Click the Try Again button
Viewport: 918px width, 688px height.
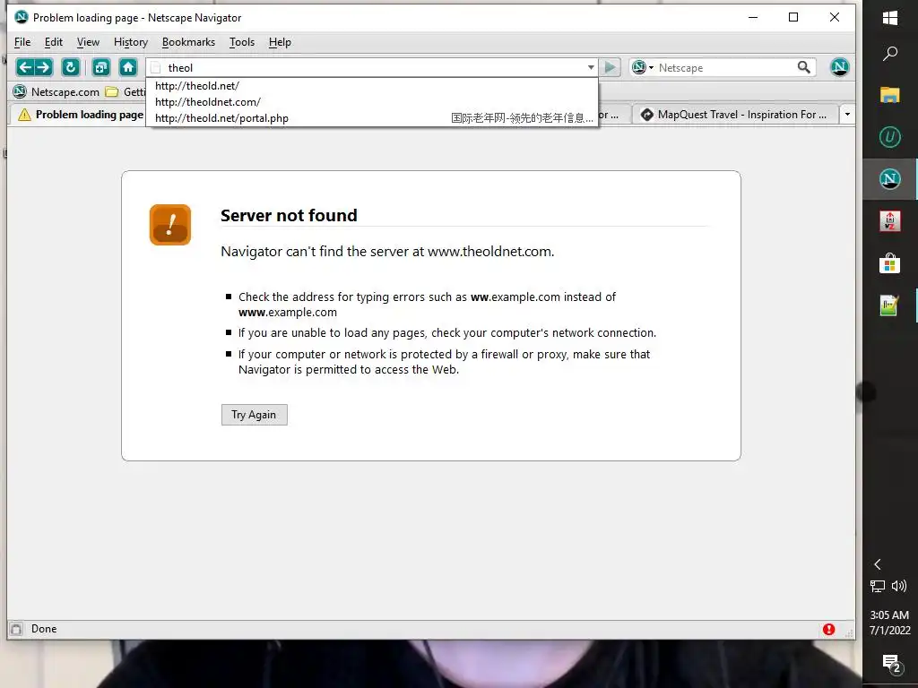[254, 415]
